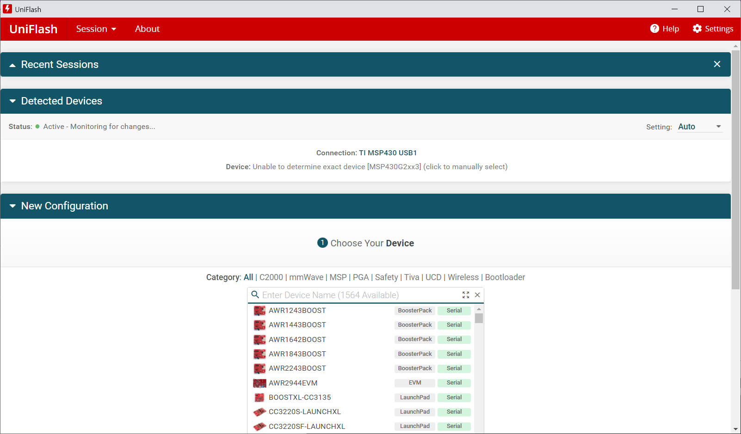
Task: Click device line to manually select MSP430G2xx3
Action: pyautogui.click(x=366, y=167)
